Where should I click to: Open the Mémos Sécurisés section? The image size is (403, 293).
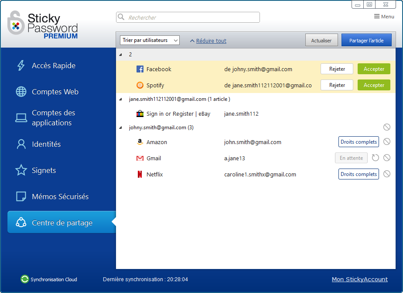tap(60, 196)
